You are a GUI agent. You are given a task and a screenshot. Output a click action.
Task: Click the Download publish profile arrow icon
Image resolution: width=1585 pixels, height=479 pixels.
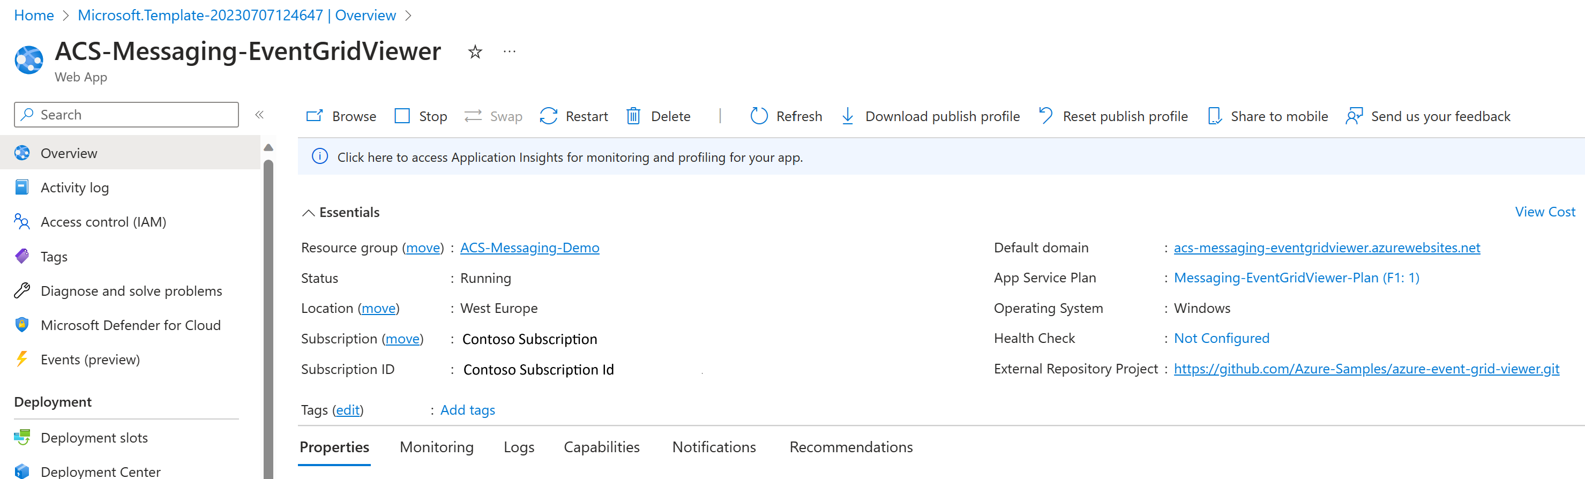pos(847,116)
